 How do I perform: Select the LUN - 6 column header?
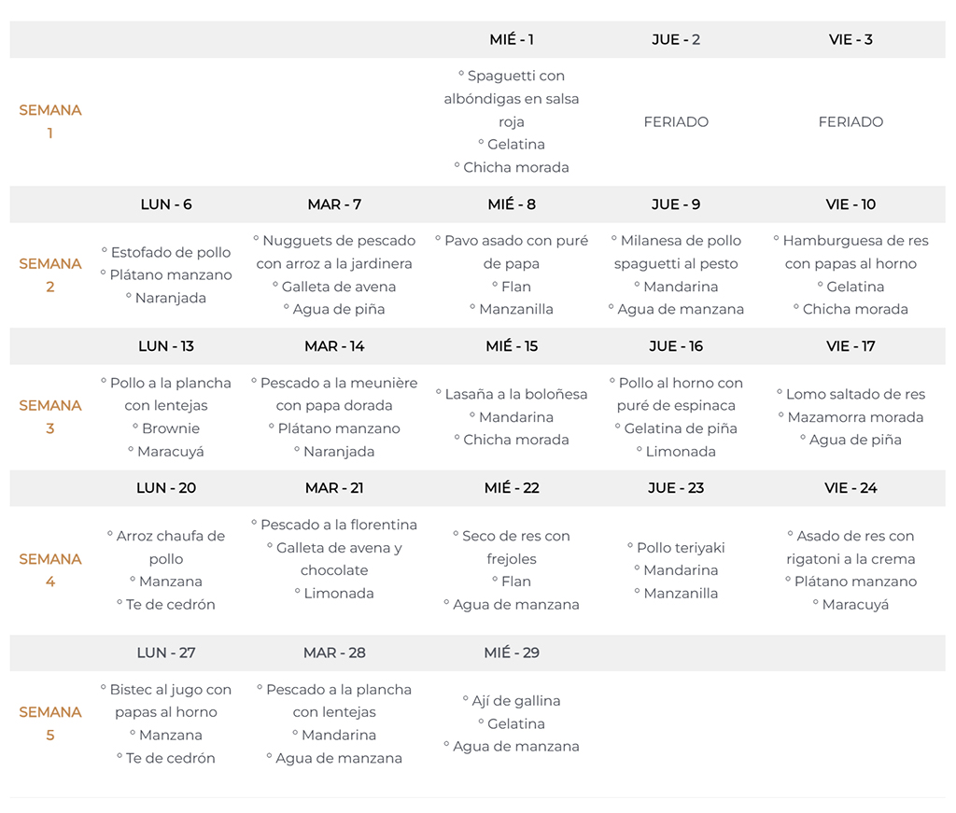(166, 204)
